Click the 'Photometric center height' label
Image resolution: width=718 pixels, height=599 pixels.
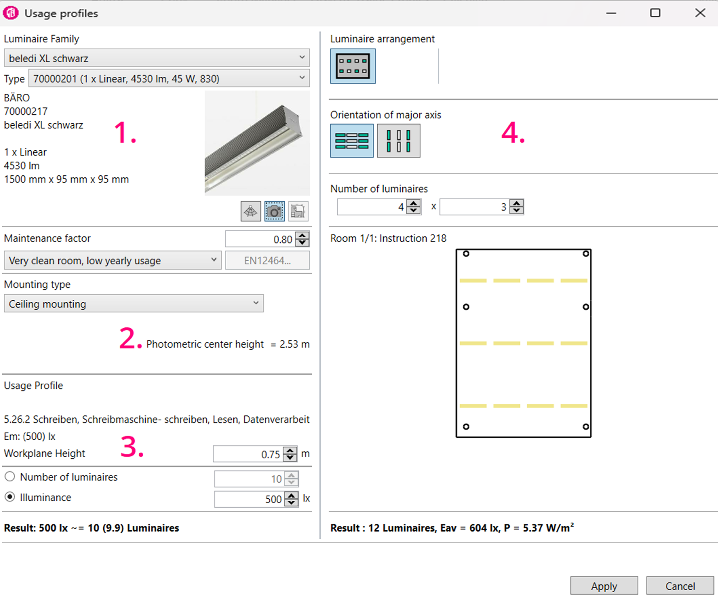[x=205, y=344]
